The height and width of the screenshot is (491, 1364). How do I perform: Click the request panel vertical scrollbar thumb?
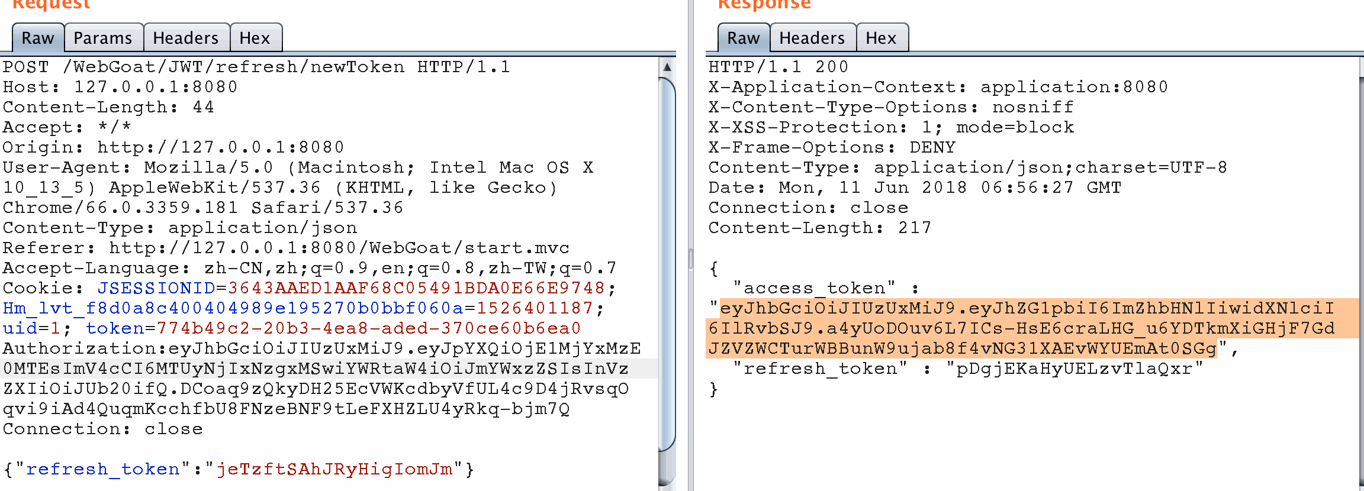point(667,263)
